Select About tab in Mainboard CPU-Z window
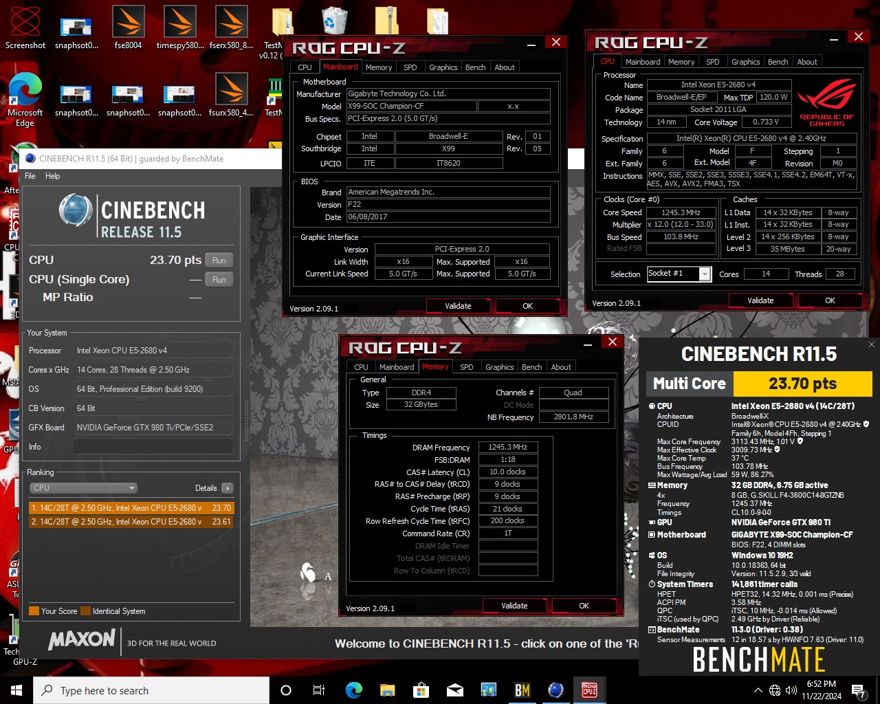The height and width of the screenshot is (704, 880). point(505,67)
